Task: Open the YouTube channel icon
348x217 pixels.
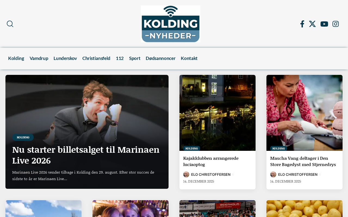Action: click(x=324, y=24)
